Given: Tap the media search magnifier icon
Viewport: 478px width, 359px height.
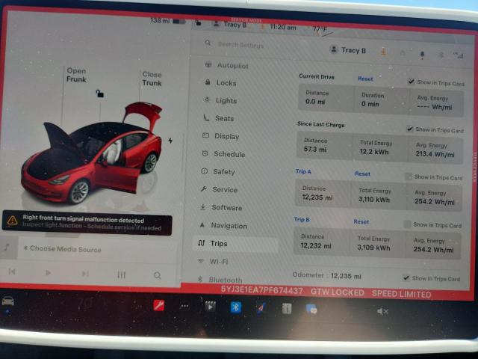Looking at the screenshot, I should pos(158,276).
